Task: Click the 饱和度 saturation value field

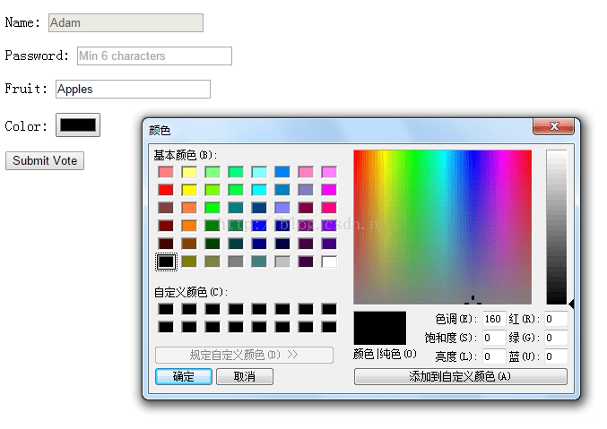Action: (494, 338)
